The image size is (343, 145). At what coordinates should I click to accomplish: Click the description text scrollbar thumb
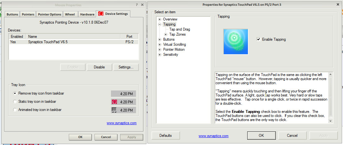330,96
